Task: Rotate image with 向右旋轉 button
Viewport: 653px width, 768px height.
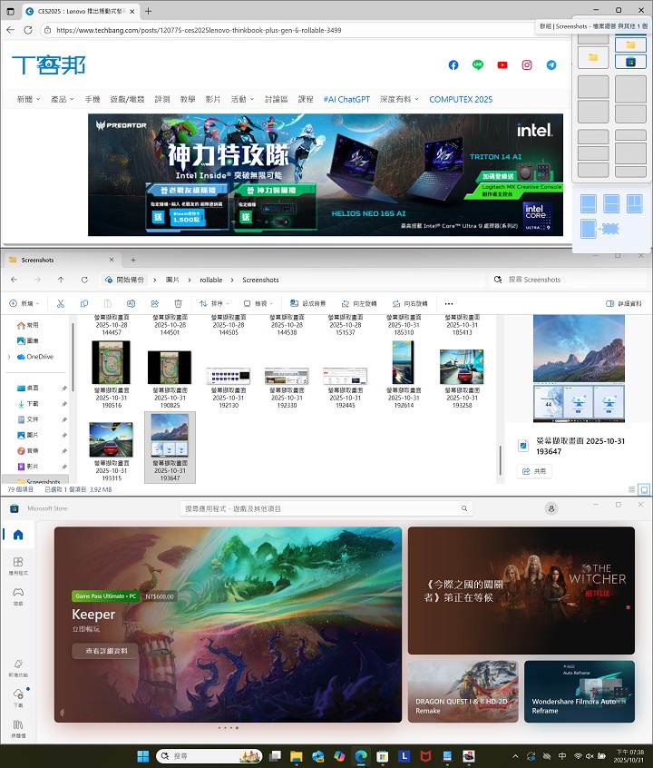Action: pyautogui.click(x=410, y=304)
